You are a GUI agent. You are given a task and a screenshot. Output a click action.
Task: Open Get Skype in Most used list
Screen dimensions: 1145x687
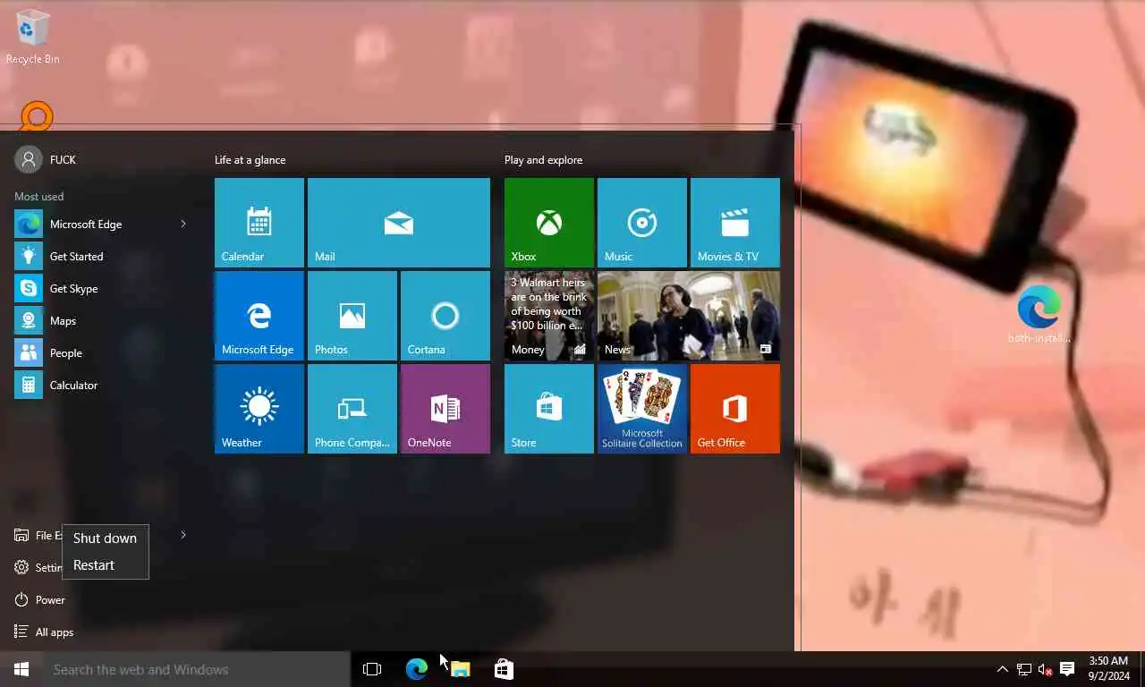click(x=100, y=288)
